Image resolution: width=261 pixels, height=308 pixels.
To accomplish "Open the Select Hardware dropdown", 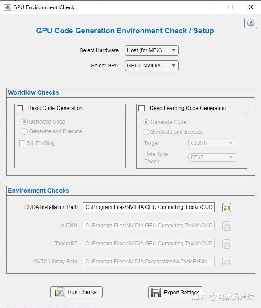I will point(152,50).
